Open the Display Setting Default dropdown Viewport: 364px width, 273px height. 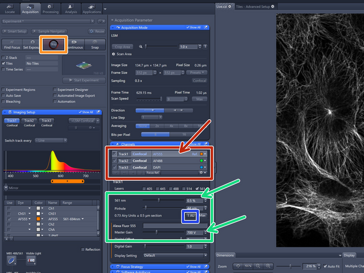(175, 255)
